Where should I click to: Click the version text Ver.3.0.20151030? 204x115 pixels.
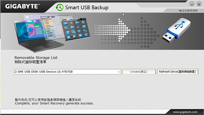click(x=188, y=11)
